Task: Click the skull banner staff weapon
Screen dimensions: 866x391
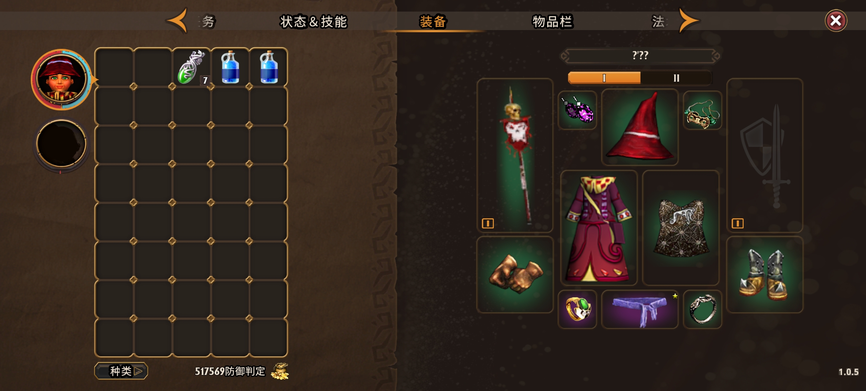Action: 515,155
